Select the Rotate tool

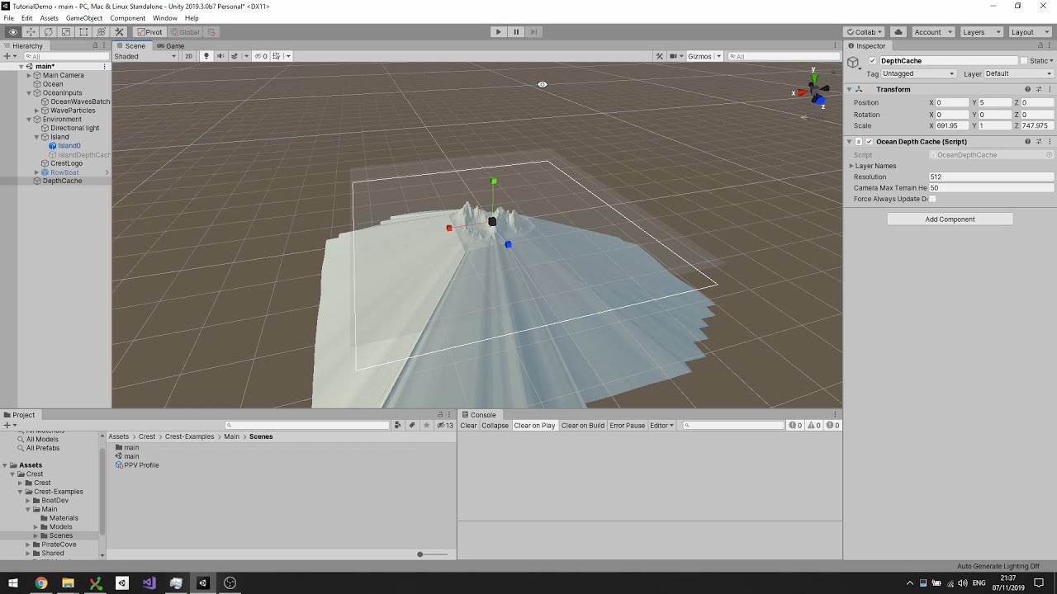point(48,32)
